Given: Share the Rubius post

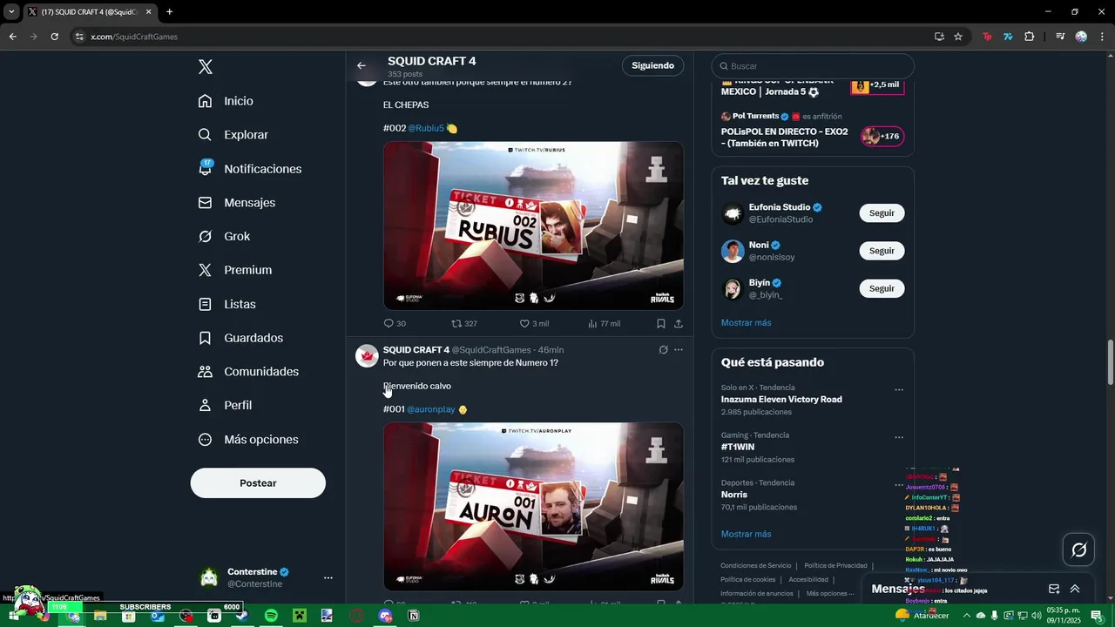Looking at the screenshot, I should point(679,323).
